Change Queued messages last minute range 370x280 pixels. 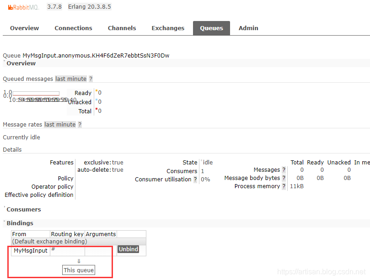(71, 79)
